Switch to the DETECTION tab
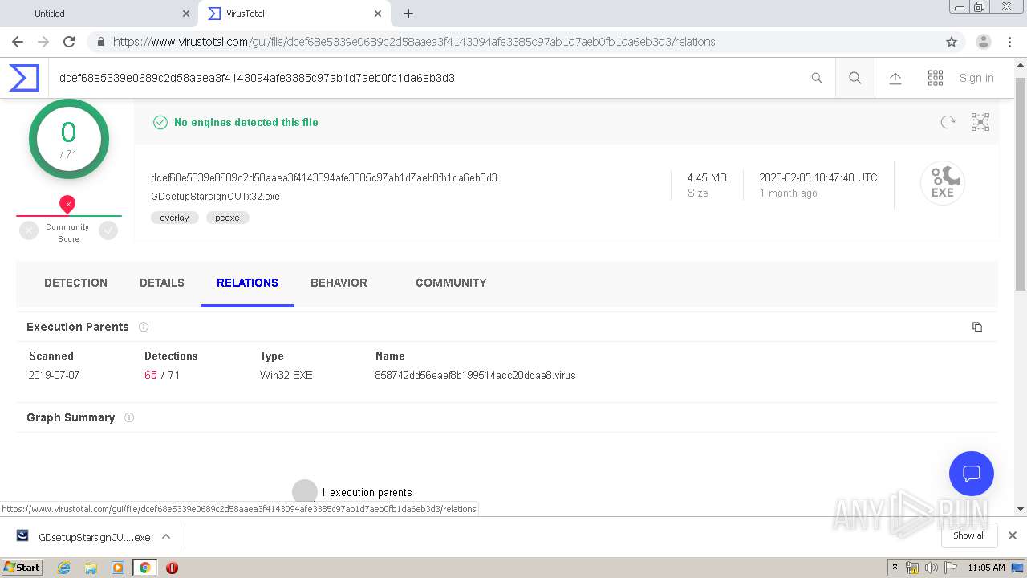Viewport: 1027px width, 578px height. point(75,283)
